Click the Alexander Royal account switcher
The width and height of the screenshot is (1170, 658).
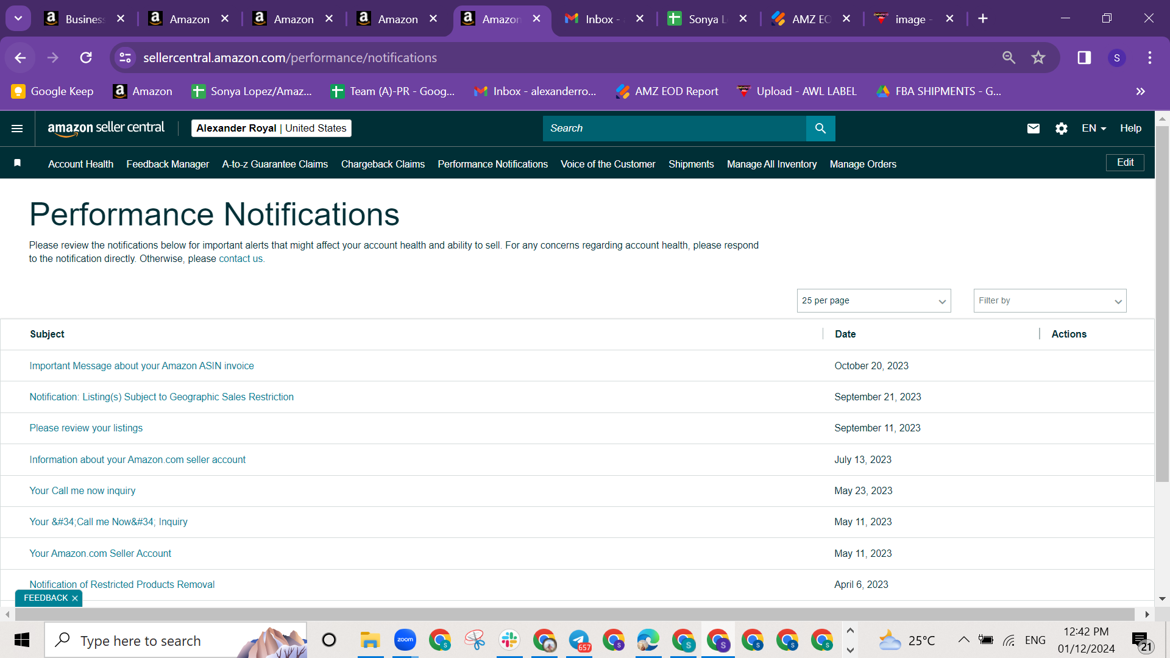271,129
